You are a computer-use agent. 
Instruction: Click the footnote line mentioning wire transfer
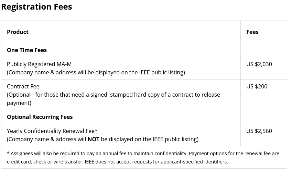[x=117, y=162]
